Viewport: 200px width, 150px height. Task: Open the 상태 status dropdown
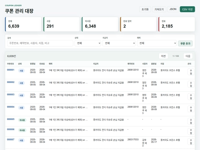point(88,43)
